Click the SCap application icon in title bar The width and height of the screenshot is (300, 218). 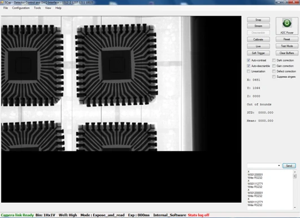2,2
